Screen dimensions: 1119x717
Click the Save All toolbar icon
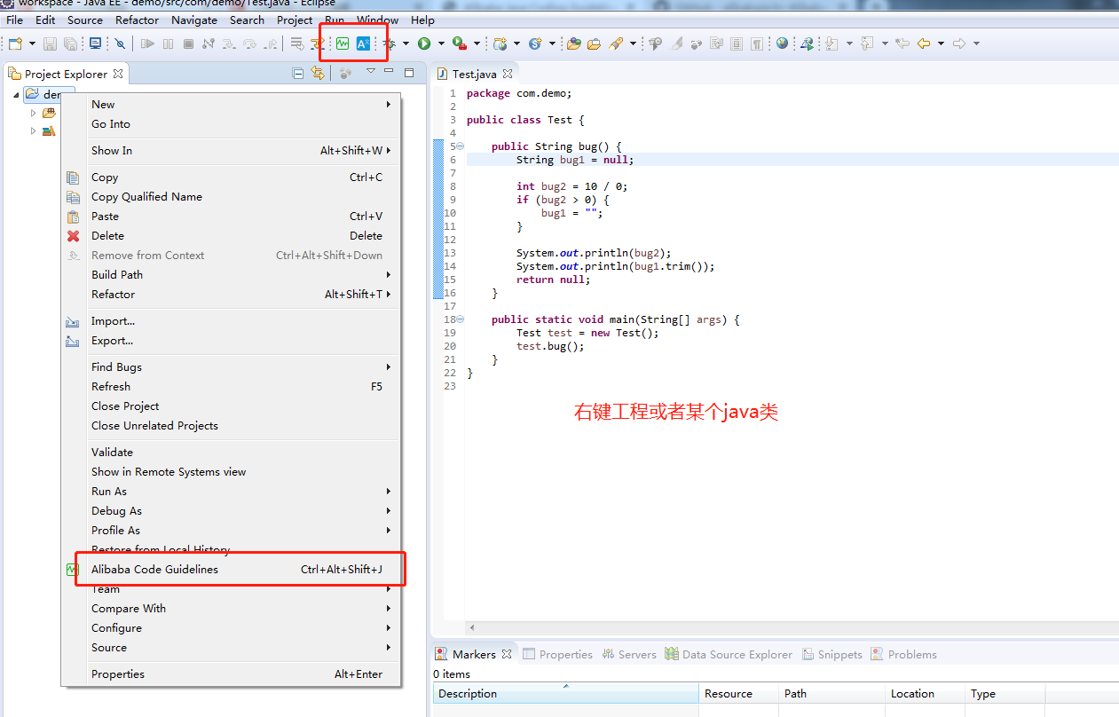tap(72, 43)
